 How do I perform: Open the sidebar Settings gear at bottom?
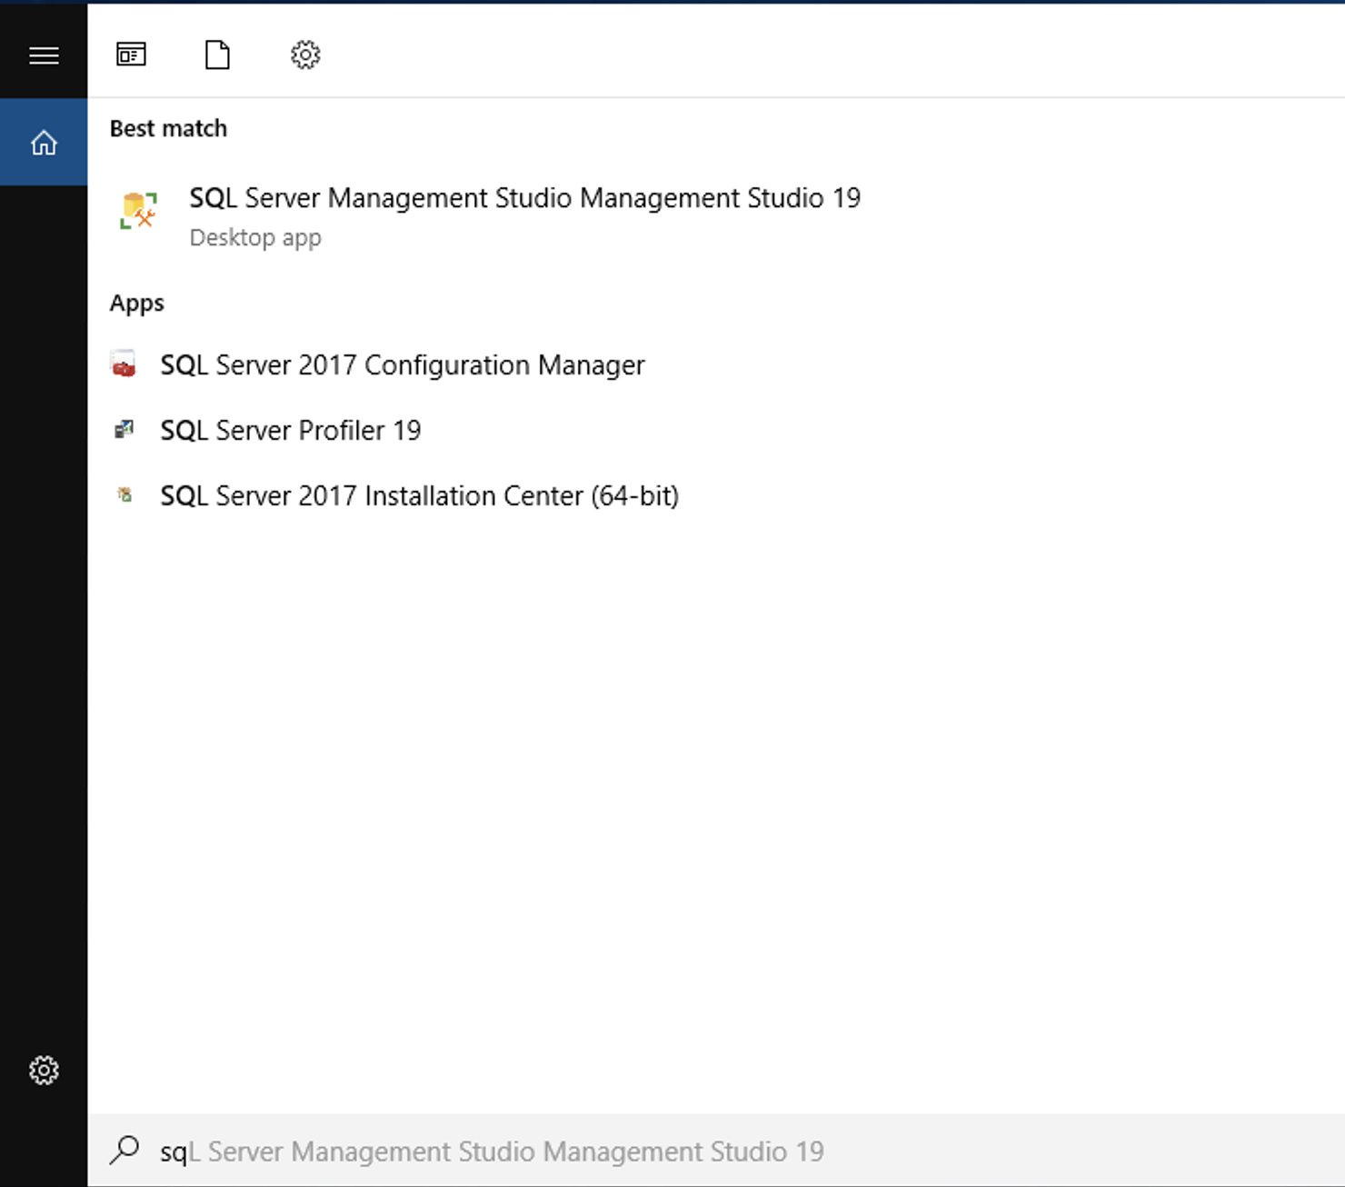(44, 1070)
